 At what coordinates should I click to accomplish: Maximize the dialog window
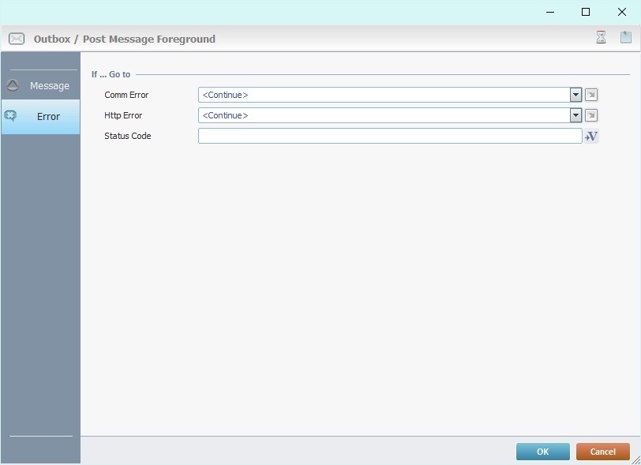point(586,12)
